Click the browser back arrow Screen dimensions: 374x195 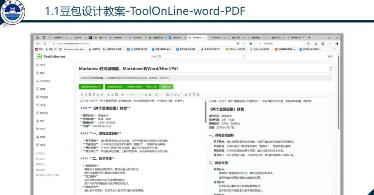click(38, 44)
